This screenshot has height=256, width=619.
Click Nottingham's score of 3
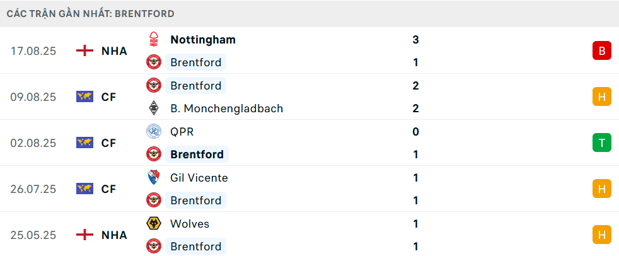[x=415, y=40]
